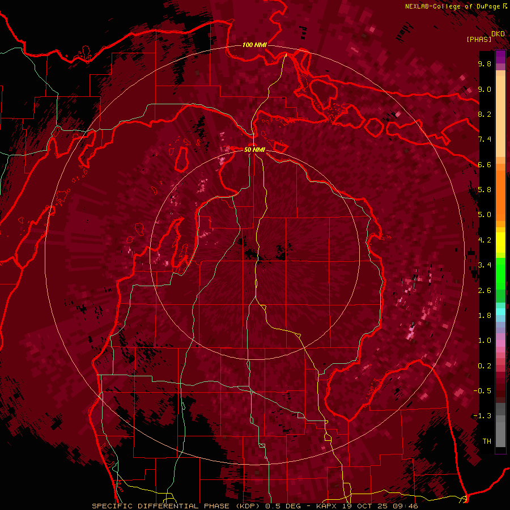The image size is (510, 510).
Task: Click the 9.8 value on color scale
Action: click(484, 63)
